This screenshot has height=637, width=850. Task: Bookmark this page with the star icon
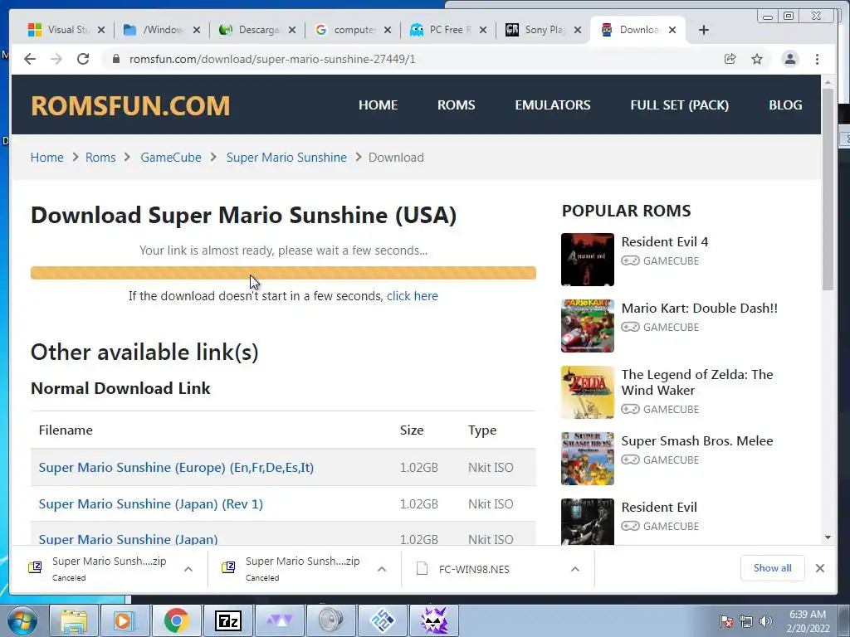coord(757,59)
